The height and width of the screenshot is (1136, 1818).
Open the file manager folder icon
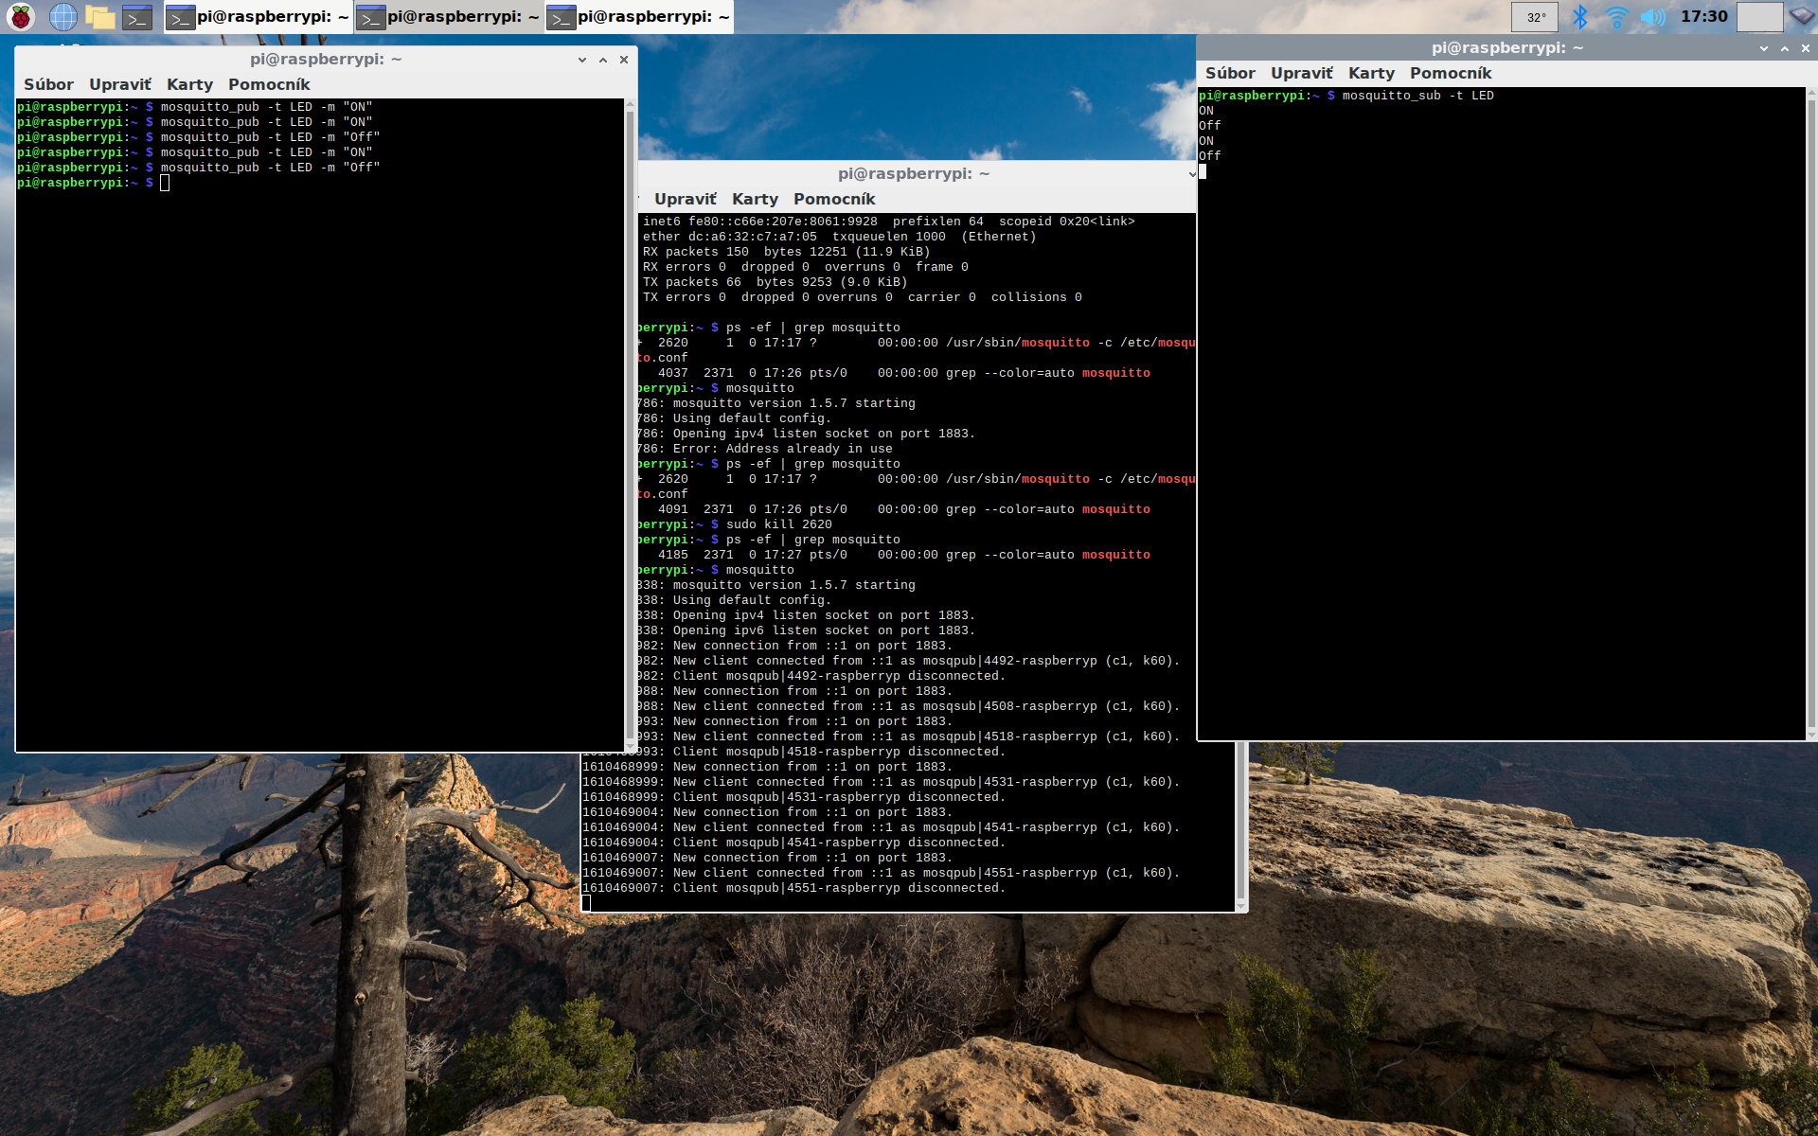coord(99,16)
